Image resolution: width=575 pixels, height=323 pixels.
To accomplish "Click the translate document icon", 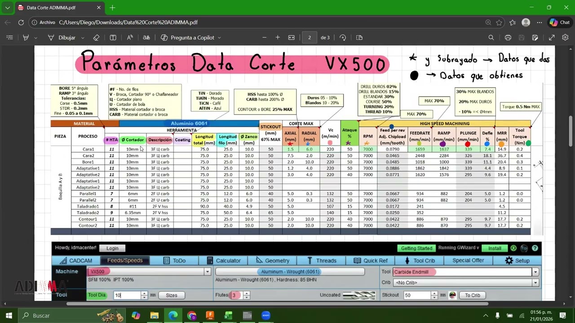I will coord(146,38).
